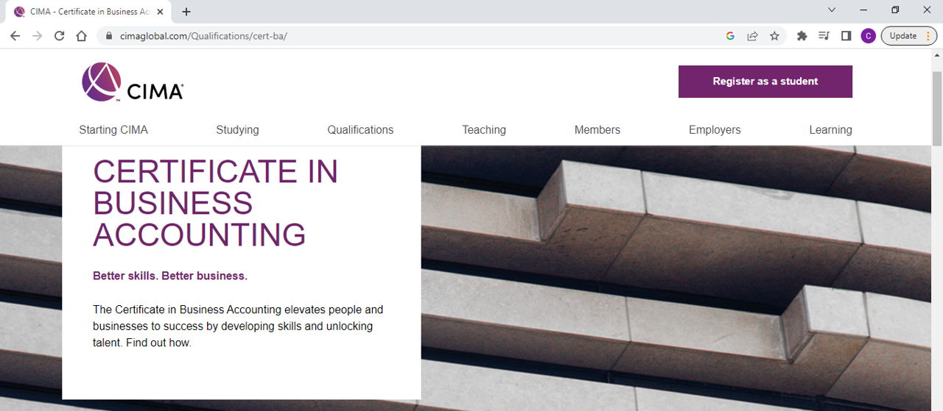The width and height of the screenshot is (943, 411).
Task: Open the Learning menu
Action: (x=830, y=130)
